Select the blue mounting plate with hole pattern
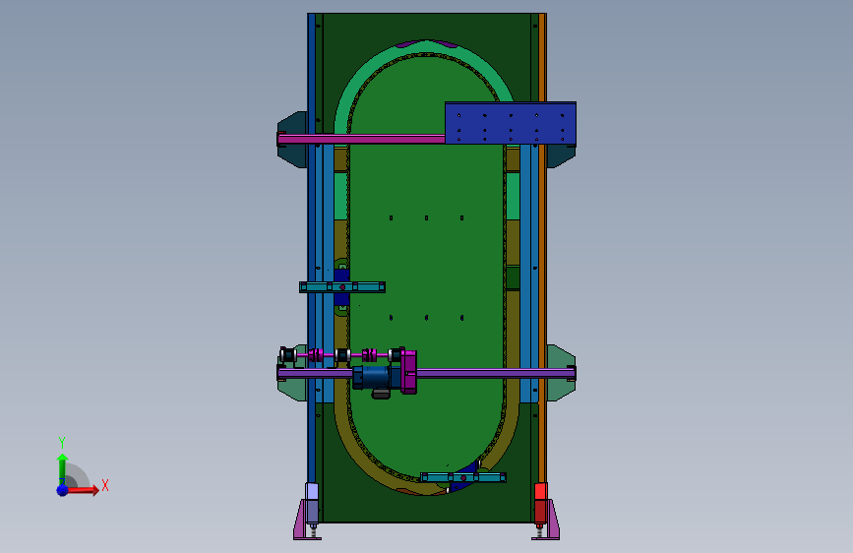853x553 pixels. 511,123
